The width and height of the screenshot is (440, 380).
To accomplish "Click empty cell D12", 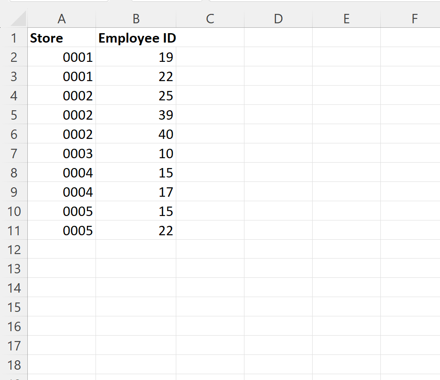I will pos(278,250).
